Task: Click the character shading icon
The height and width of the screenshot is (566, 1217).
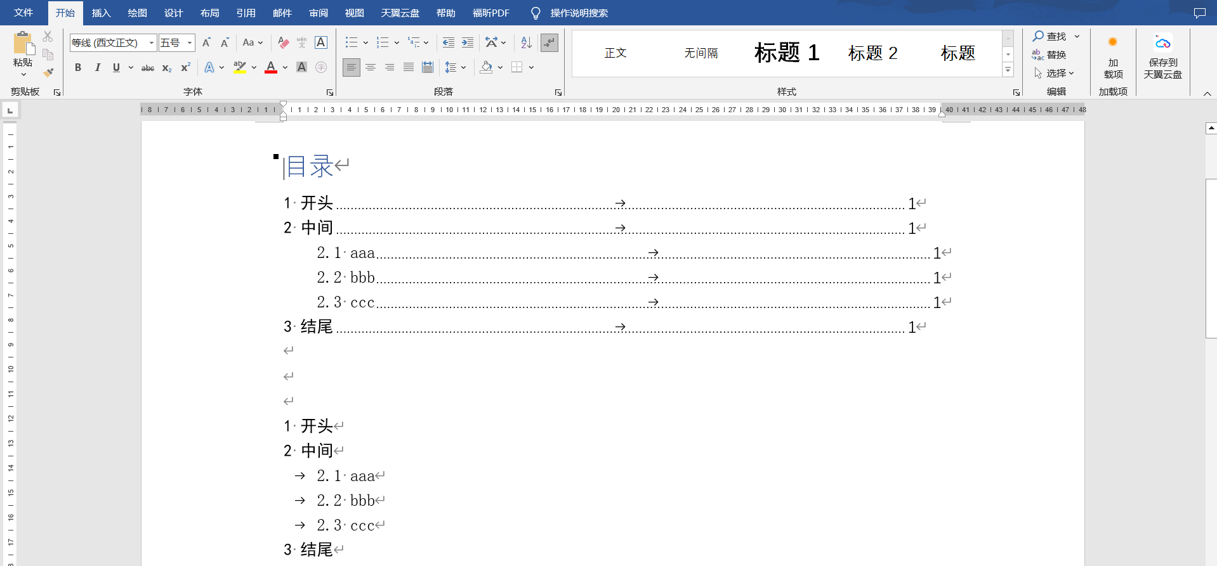Action: 302,67
